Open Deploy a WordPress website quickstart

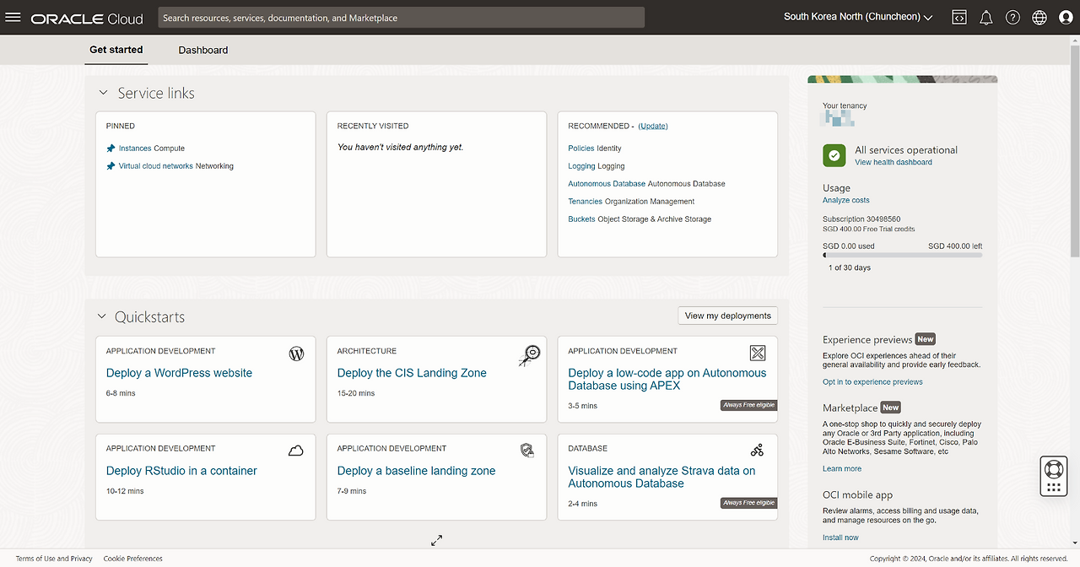pos(179,373)
